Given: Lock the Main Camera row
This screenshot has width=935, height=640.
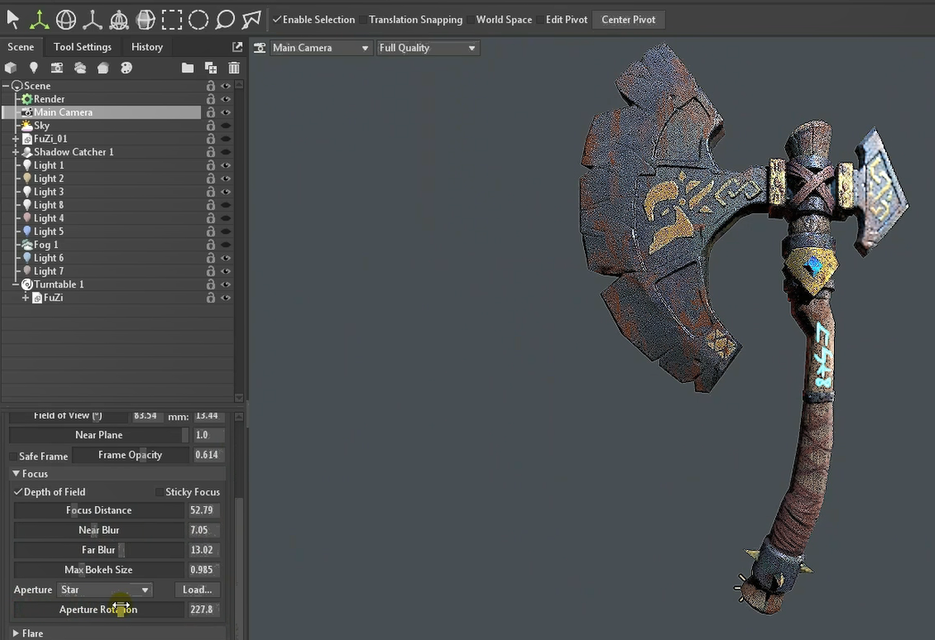Looking at the screenshot, I should pyautogui.click(x=211, y=112).
